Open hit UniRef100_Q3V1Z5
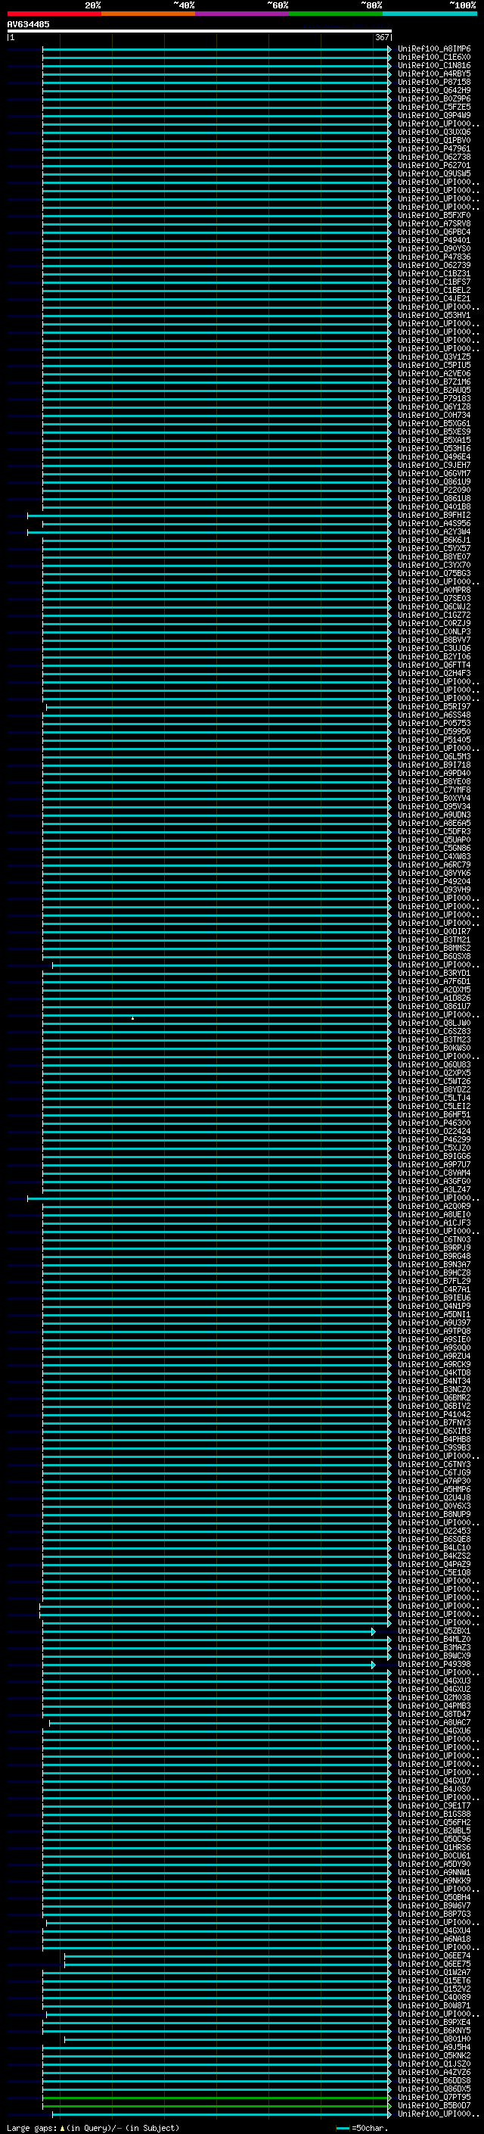Screen dimensions: 484x2134 (434, 357)
